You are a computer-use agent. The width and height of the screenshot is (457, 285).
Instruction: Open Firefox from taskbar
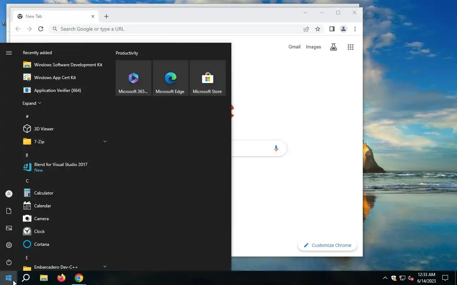point(61,278)
